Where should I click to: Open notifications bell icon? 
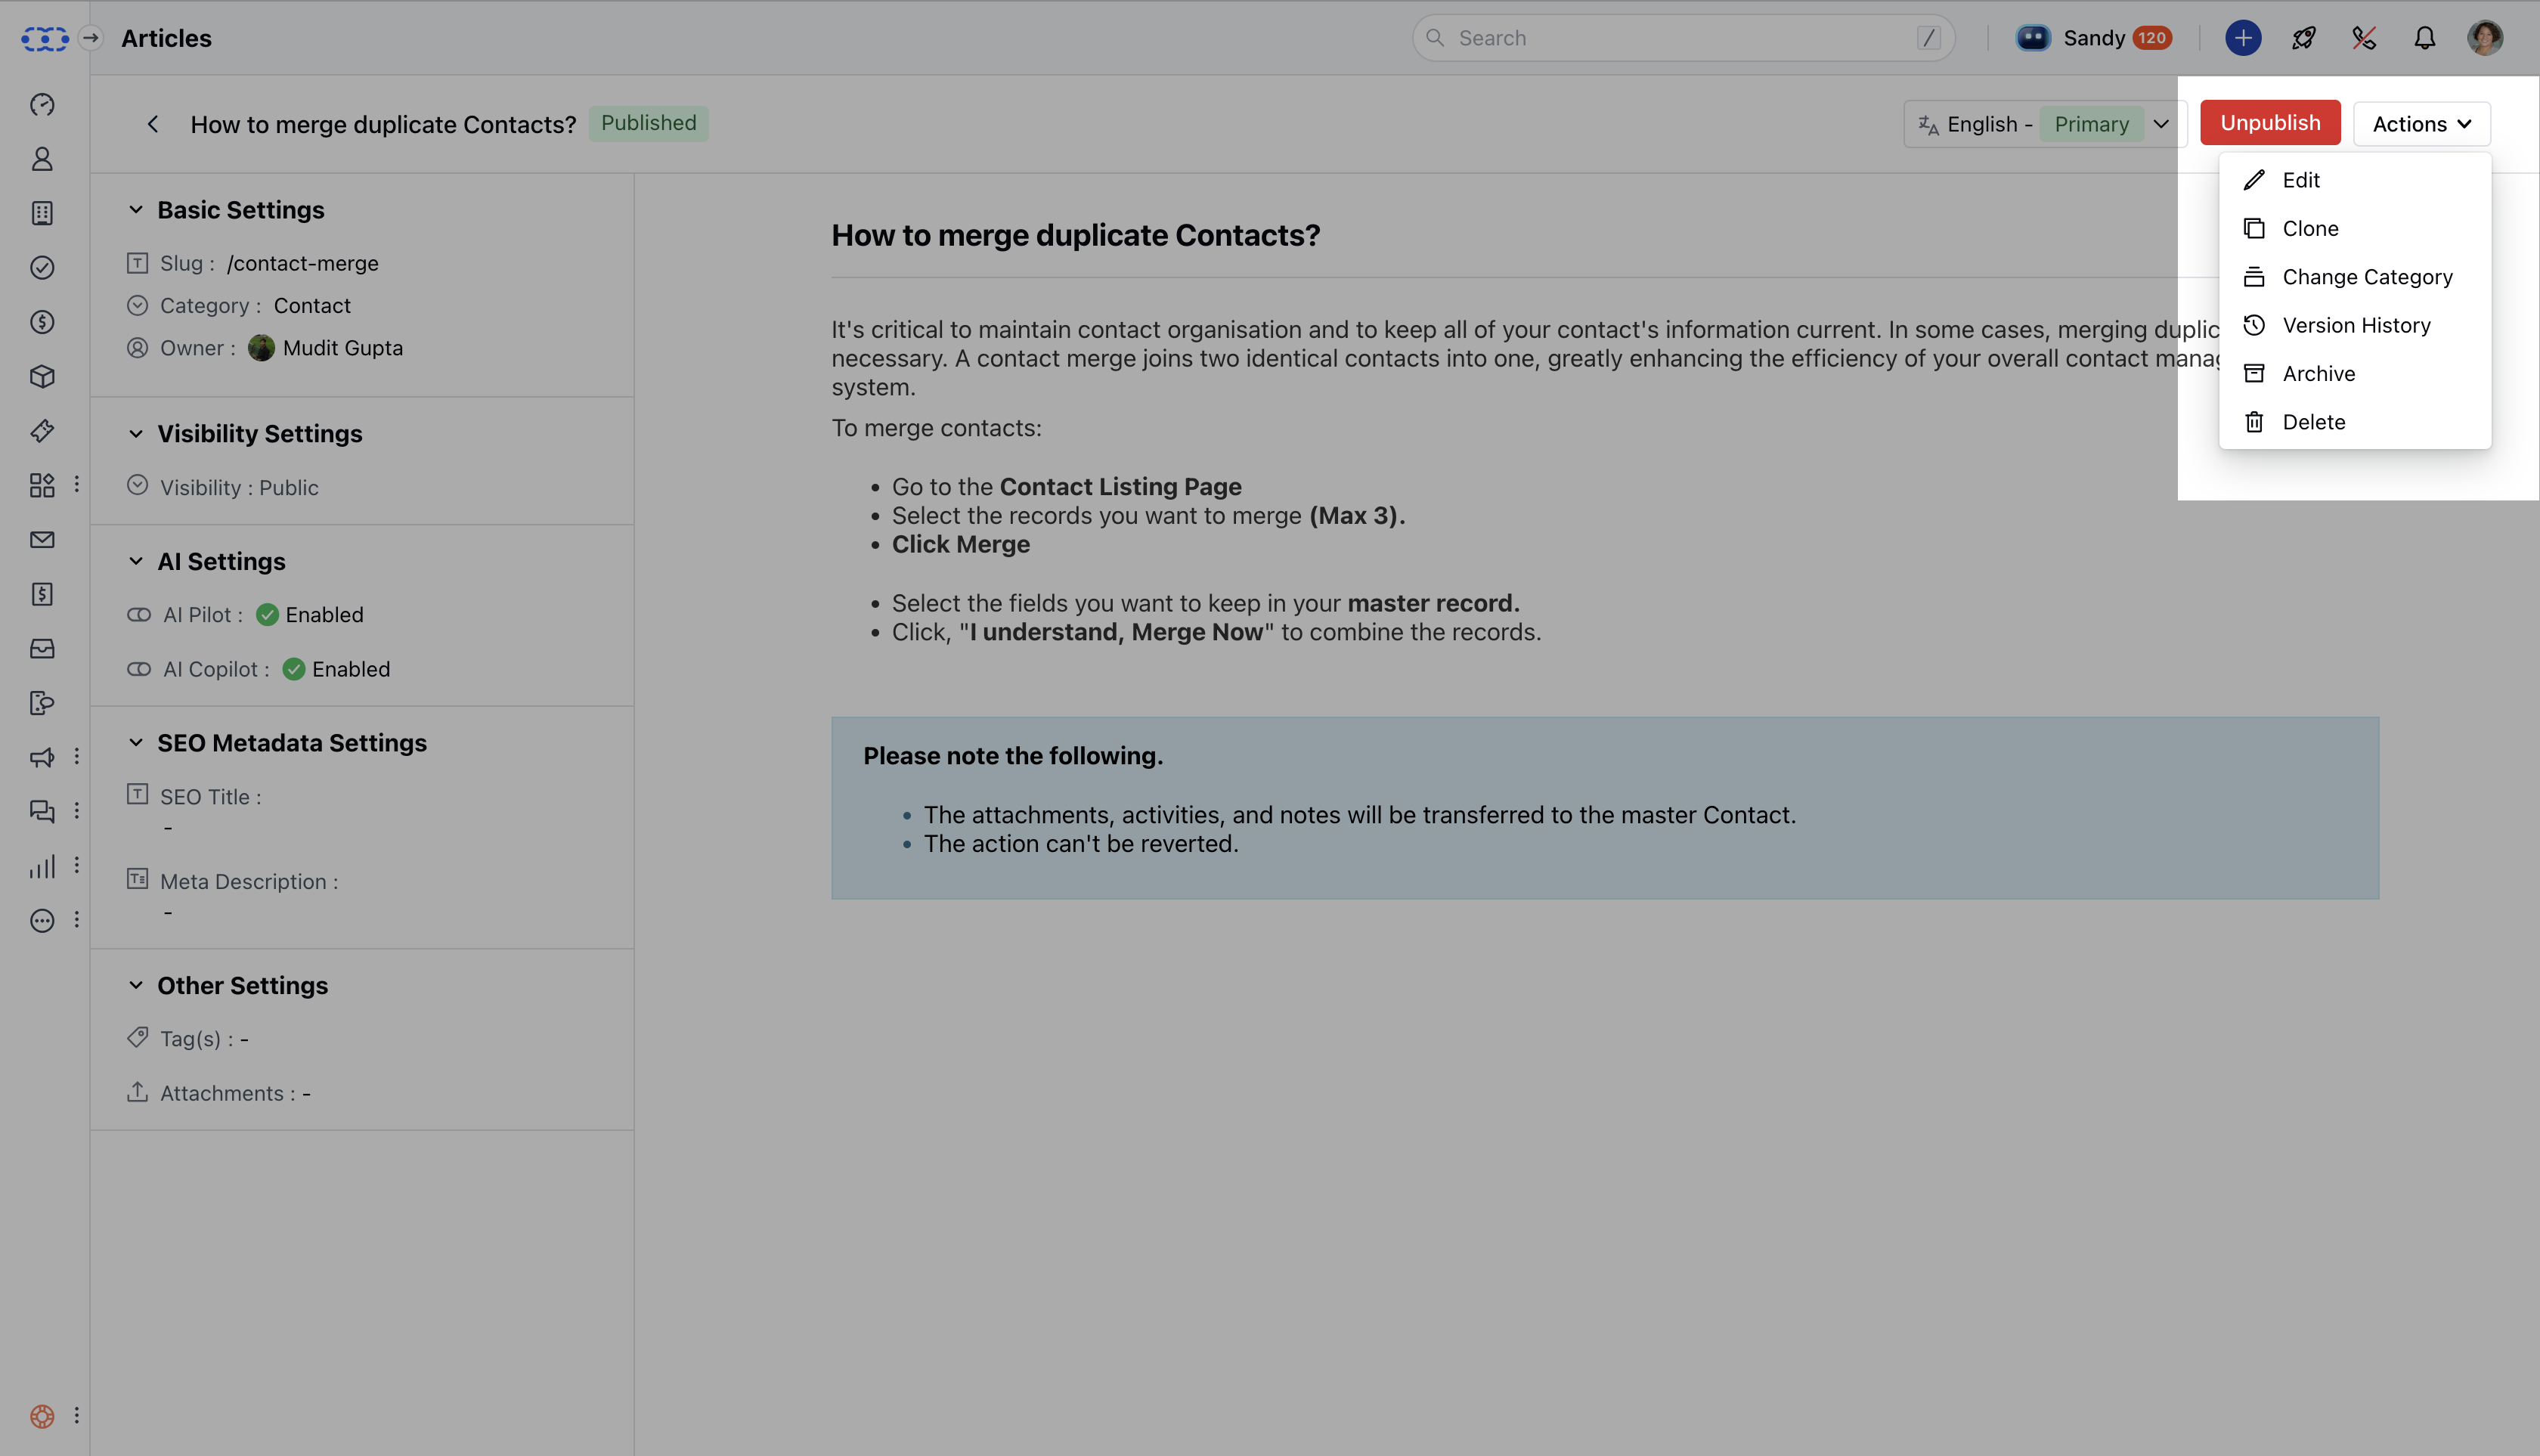(x=2424, y=38)
